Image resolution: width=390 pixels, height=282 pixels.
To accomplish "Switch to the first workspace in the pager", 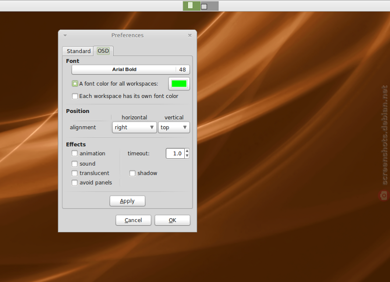I will click(x=192, y=6).
